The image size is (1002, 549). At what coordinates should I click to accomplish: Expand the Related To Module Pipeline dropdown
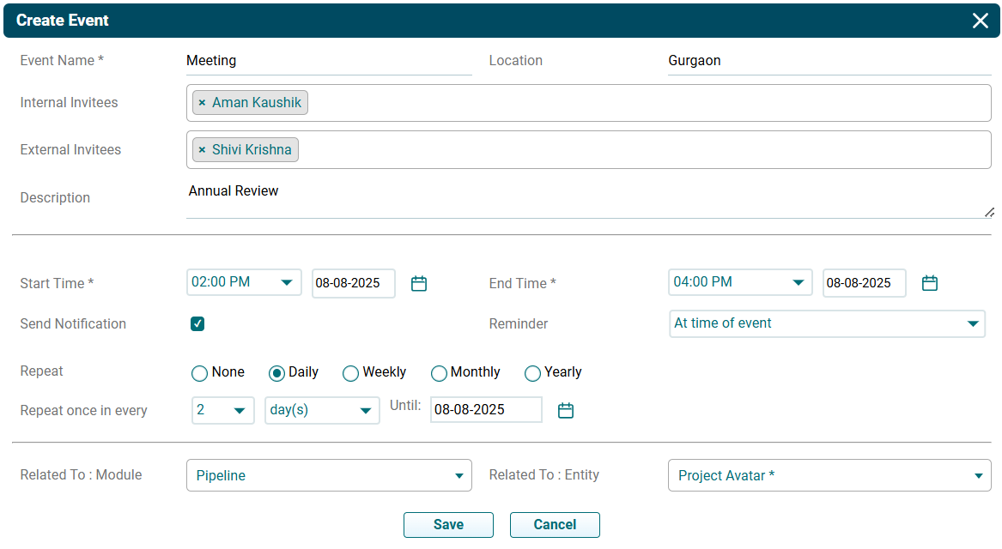[328, 475]
